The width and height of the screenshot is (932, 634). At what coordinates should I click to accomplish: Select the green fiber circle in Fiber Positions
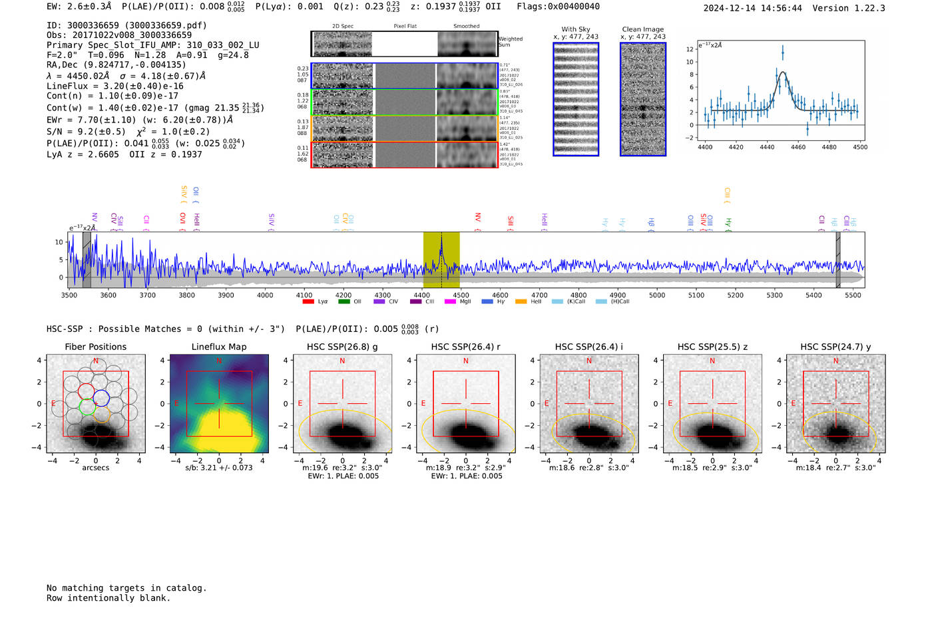(87, 406)
